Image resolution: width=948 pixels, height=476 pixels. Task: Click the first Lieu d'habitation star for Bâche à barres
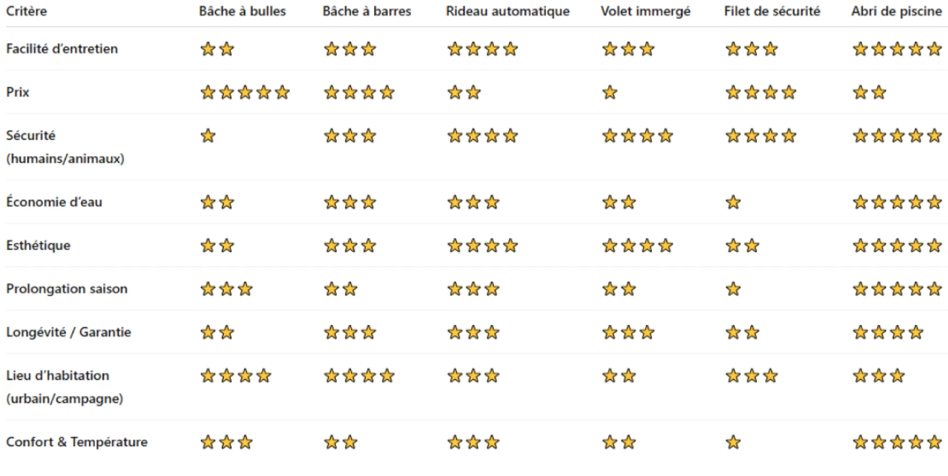(331, 376)
